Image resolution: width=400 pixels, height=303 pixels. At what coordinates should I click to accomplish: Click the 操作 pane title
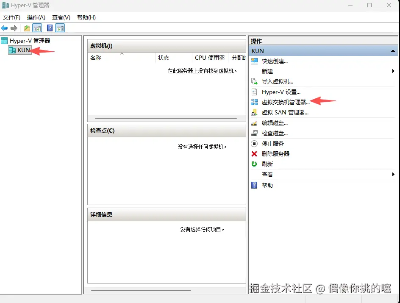tap(256, 41)
